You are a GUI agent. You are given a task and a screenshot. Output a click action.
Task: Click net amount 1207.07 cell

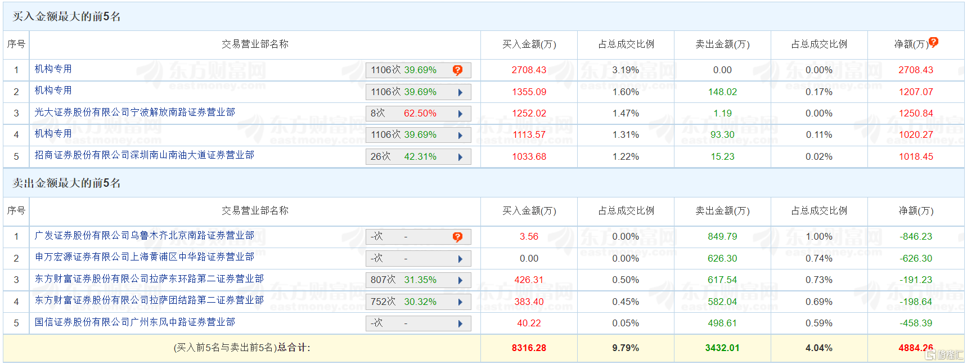pos(916,92)
